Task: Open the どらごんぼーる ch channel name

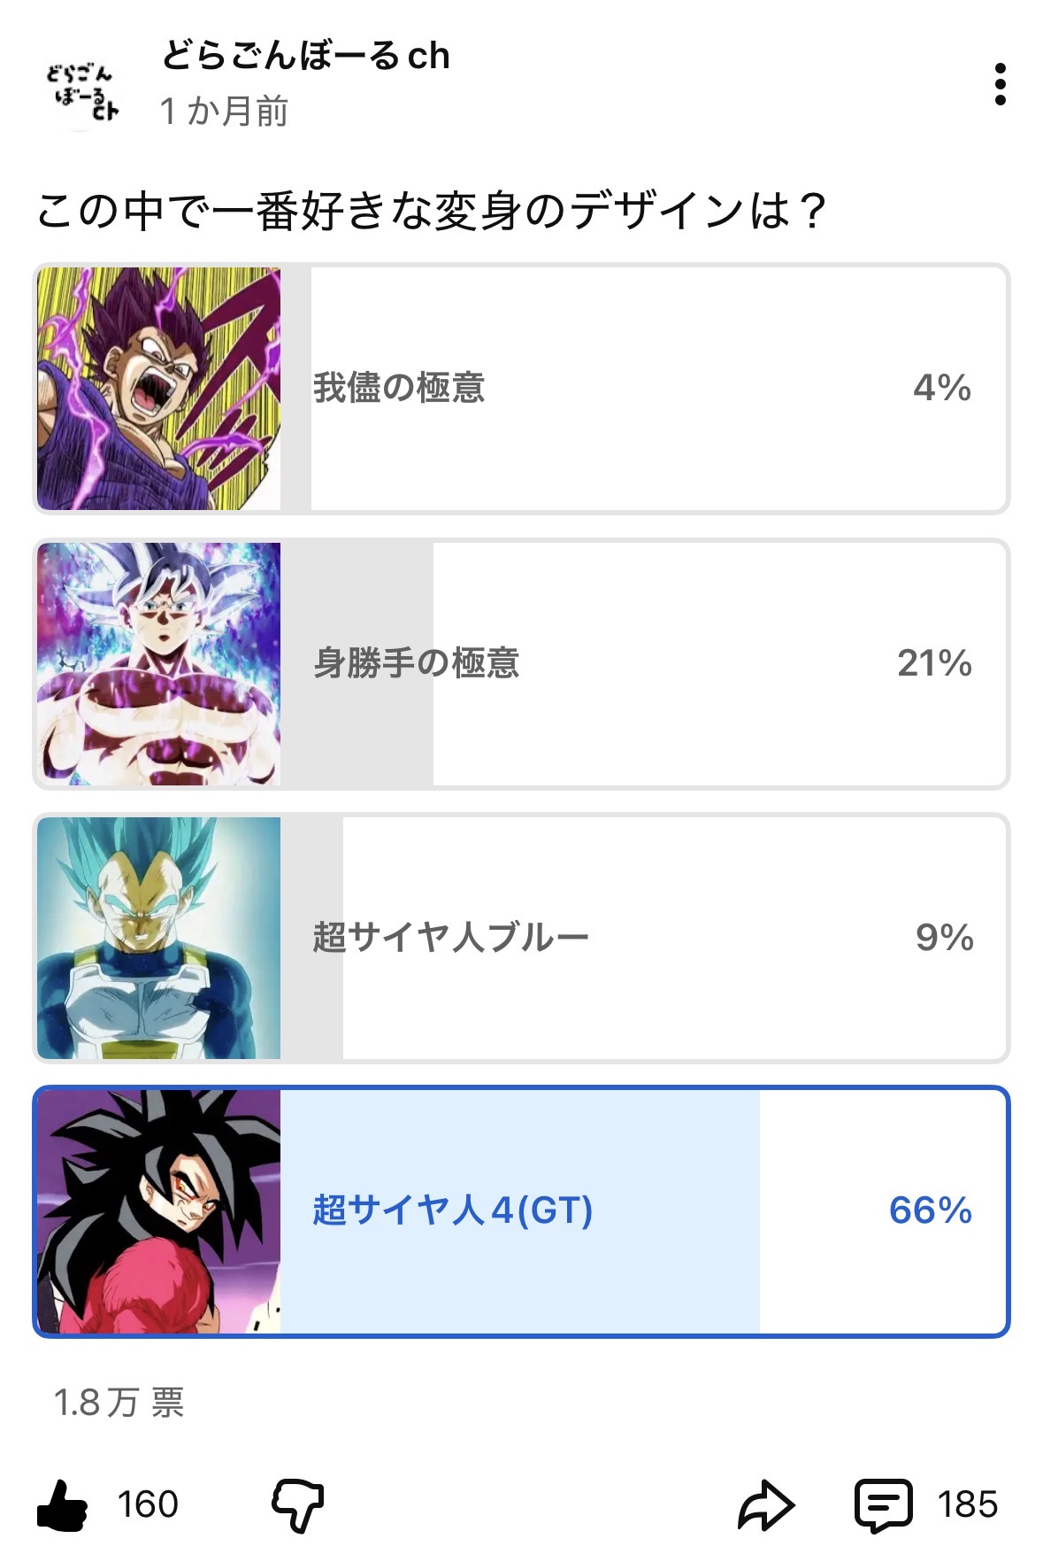Action: (x=306, y=56)
